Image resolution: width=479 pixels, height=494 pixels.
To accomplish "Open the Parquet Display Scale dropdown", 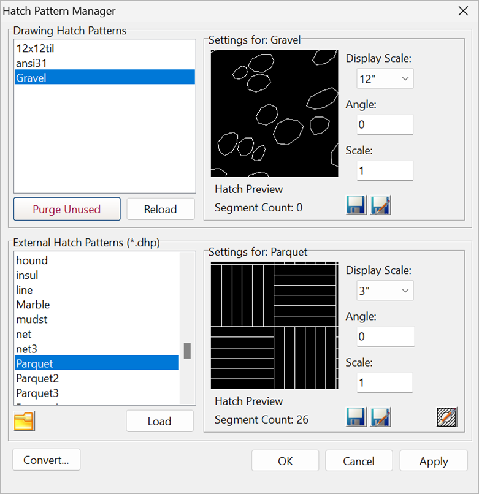I will coord(385,291).
